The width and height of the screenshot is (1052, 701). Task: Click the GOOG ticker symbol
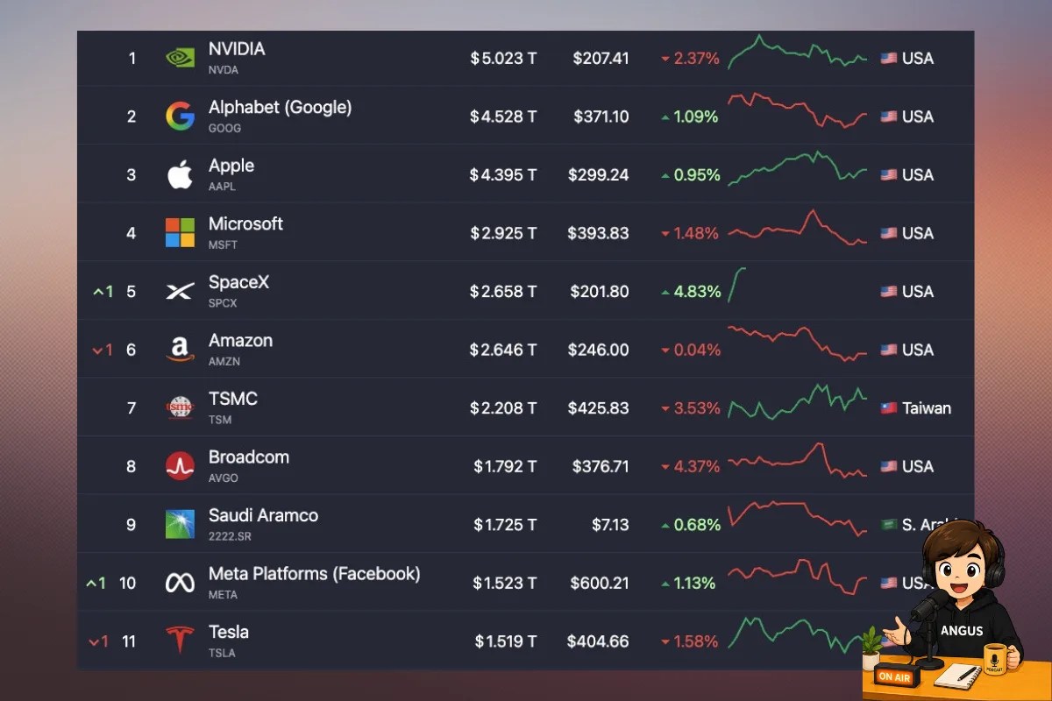tap(224, 128)
